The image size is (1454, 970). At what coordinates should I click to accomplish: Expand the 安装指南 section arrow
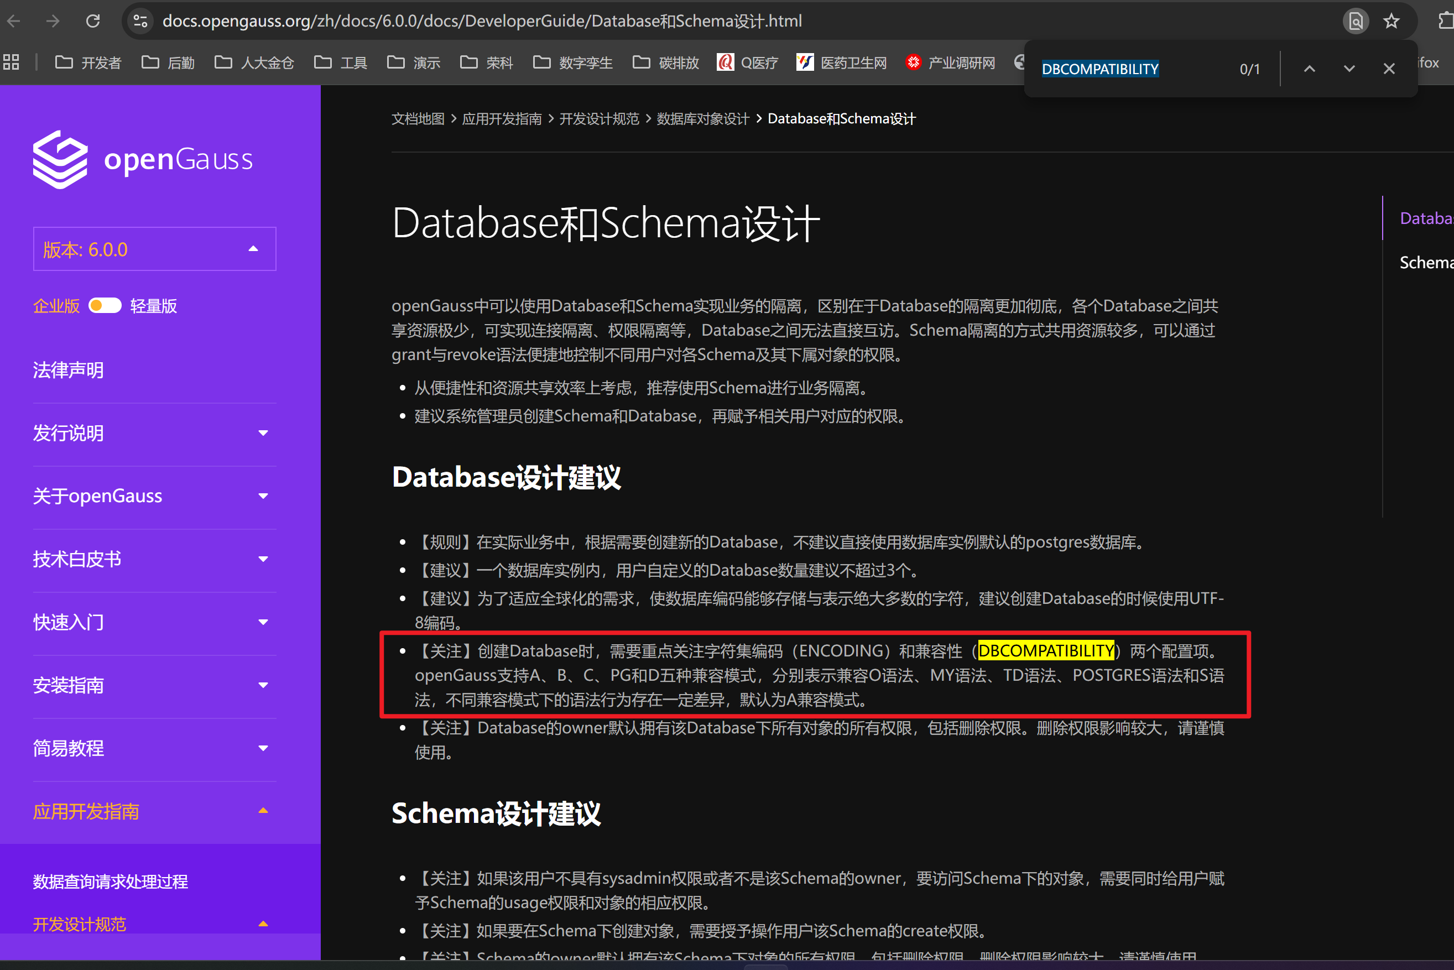point(263,685)
